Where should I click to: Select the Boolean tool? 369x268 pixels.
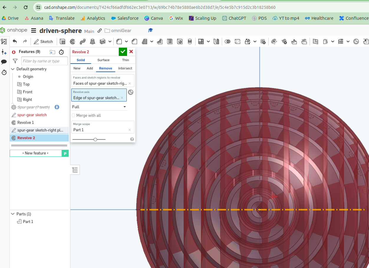pos(227,41)
